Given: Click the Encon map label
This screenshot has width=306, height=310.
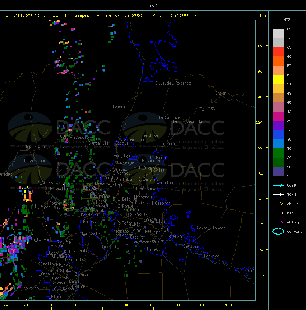Looking at the screenshot, I should pos(221,93).
